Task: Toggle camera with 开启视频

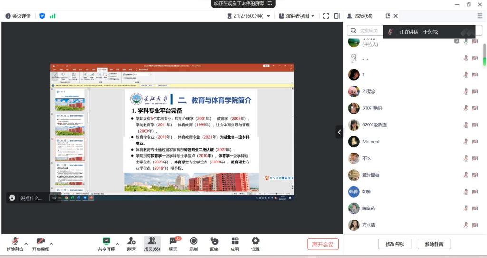Action: tap(40, 241)
